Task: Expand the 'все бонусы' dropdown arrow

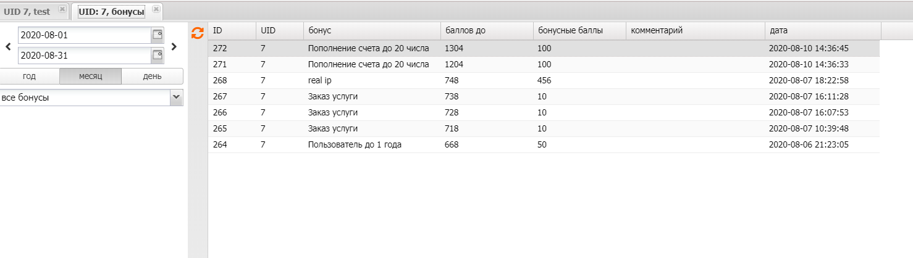Action: pos(177,97)
